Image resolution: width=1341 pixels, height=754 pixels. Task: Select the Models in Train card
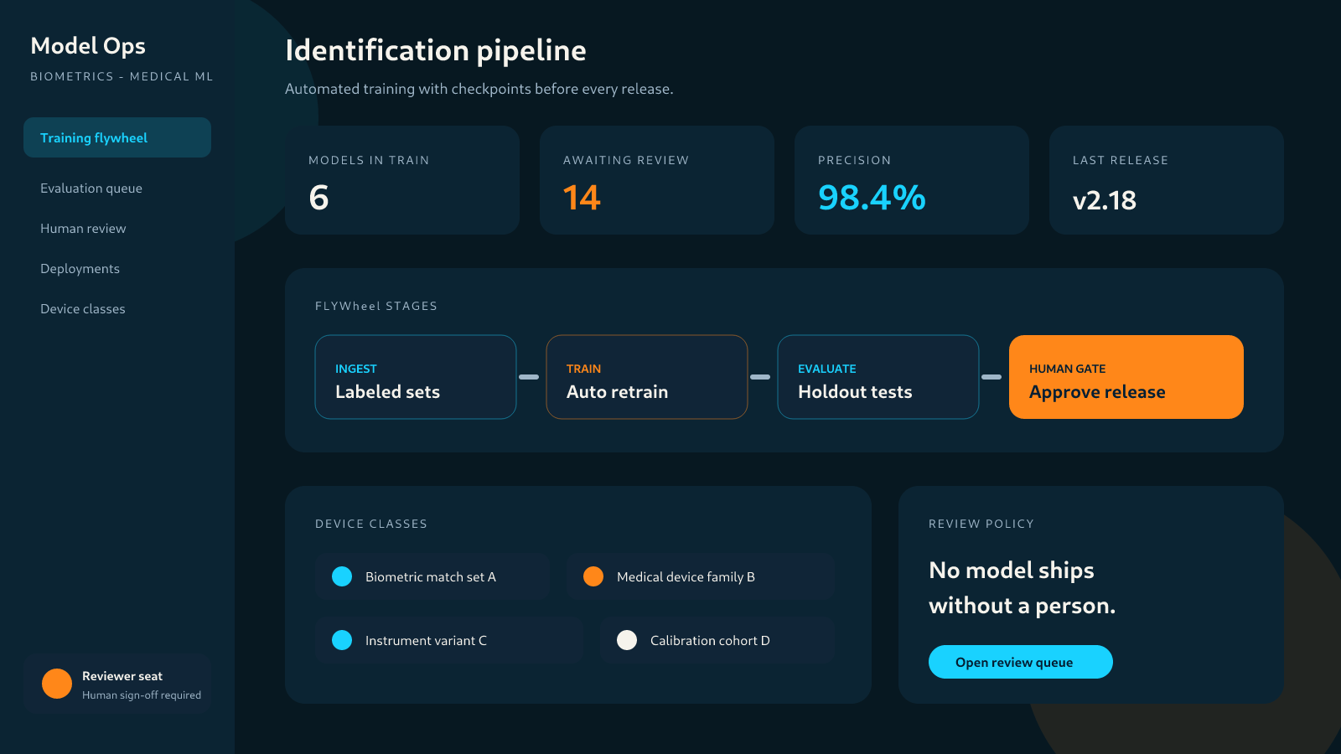pyautogui.click(x=402, y=180)
